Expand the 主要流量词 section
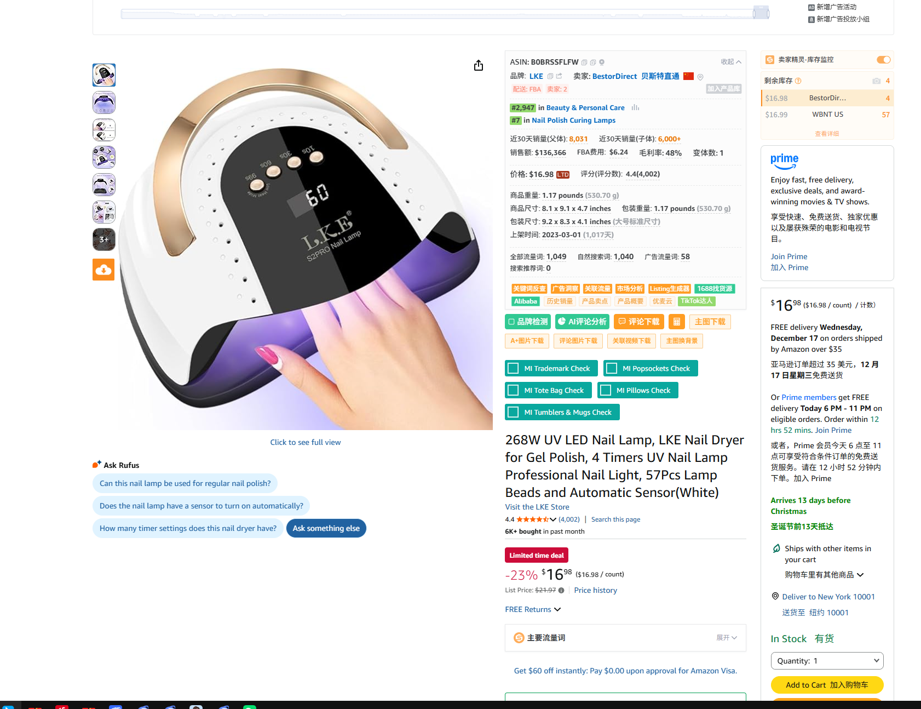Screen dimensions: 921x709 click(x=727, y=638)
